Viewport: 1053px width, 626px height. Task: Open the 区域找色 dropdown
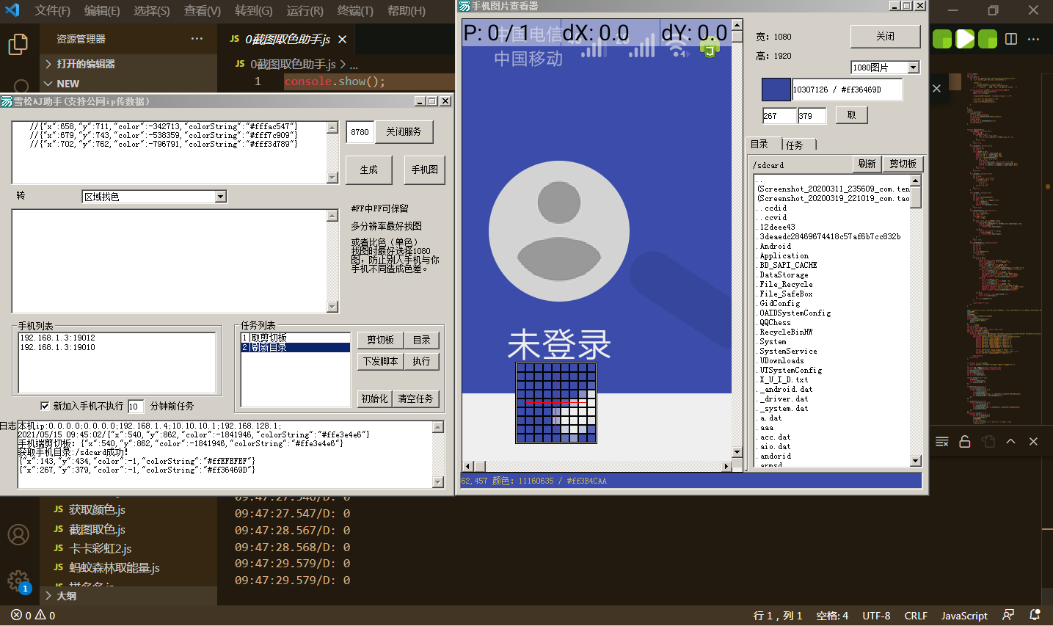click(x=221, y=197)
